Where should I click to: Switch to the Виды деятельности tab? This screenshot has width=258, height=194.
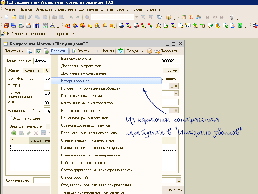point(26,126)
